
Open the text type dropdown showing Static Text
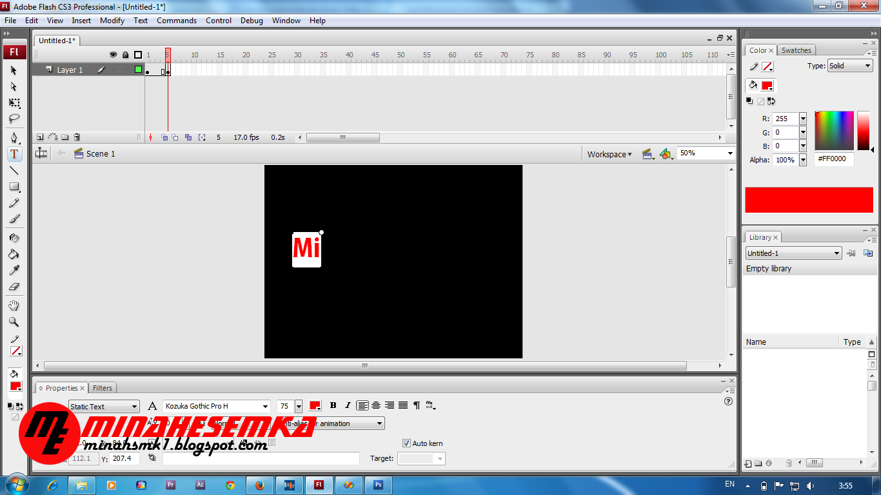103,406
